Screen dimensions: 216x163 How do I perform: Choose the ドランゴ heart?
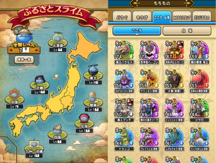[124, 139]
